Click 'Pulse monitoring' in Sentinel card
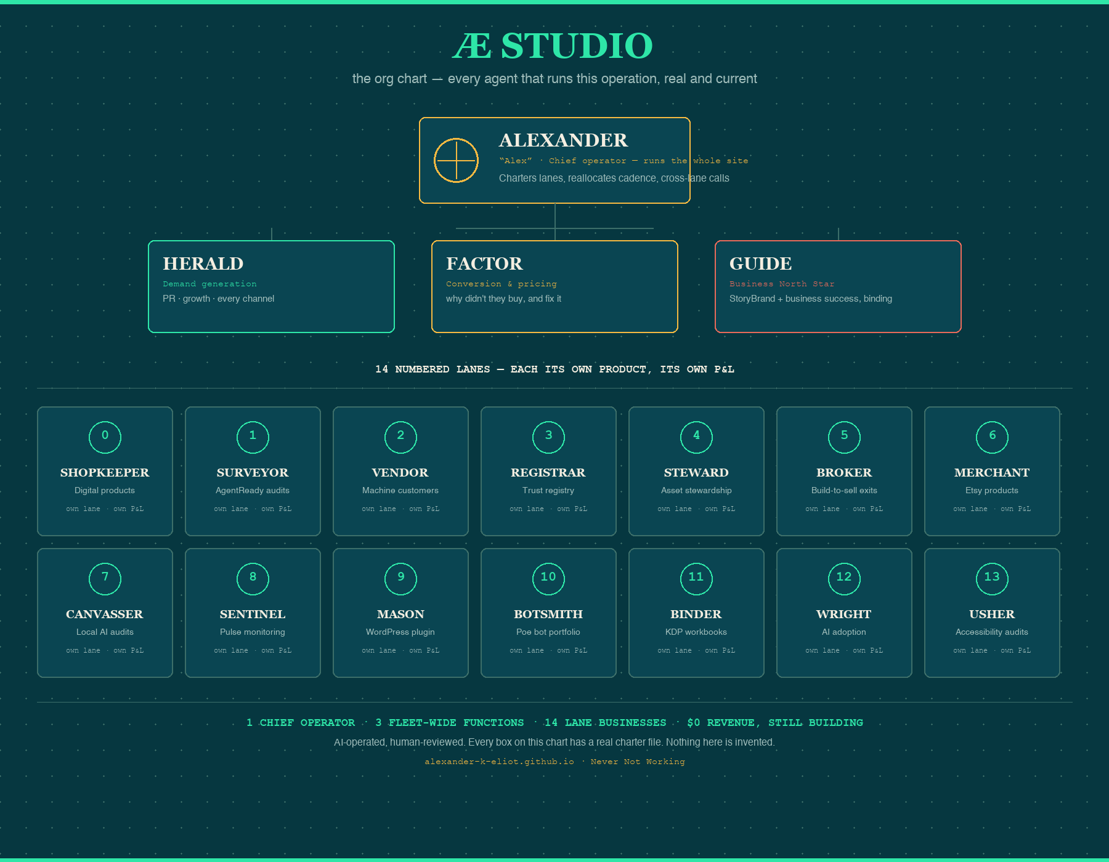The height and width of the screenshot is (862, 1109). click(x=253, y=632)
